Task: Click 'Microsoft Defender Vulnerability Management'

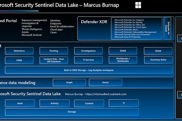Action: pos(136,32)
